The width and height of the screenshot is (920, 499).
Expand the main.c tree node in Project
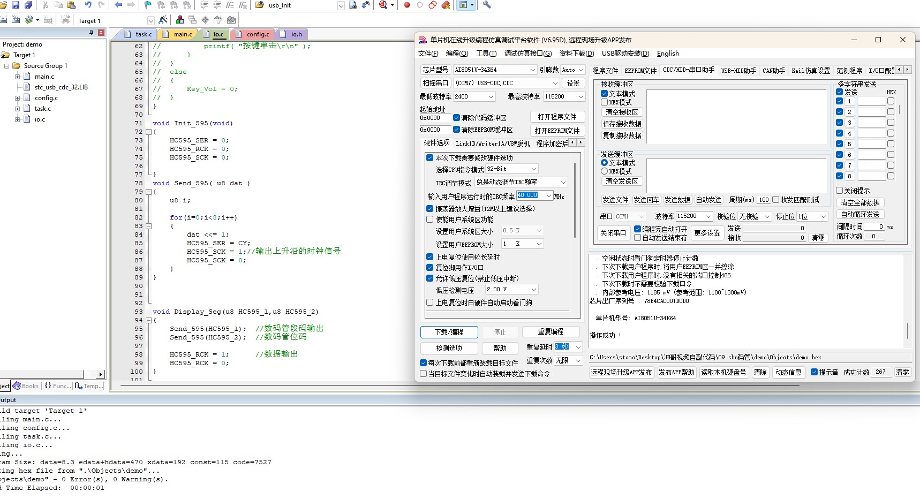(x=17, y=77)
